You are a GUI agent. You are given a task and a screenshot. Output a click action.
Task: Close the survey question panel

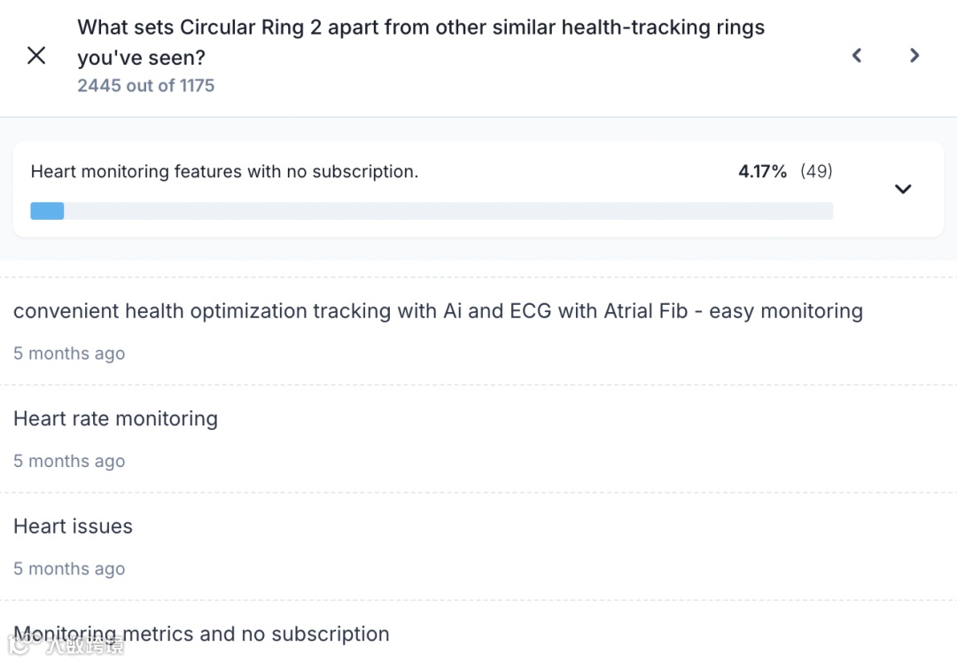pyautogui.click(x=36, y=56)
